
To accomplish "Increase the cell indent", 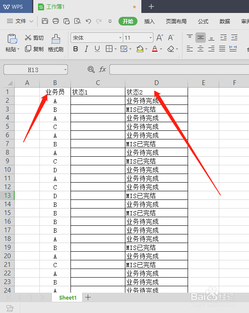I will (234, 37).
